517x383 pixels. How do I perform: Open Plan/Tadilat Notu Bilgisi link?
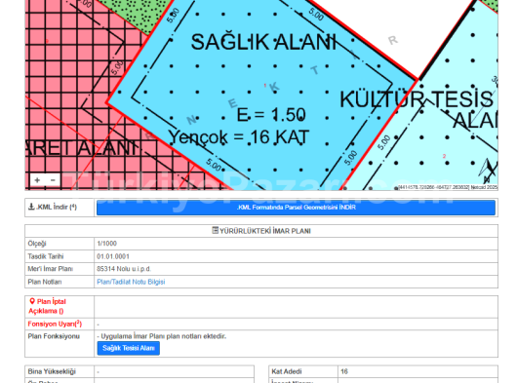click(x=131, y=282)
